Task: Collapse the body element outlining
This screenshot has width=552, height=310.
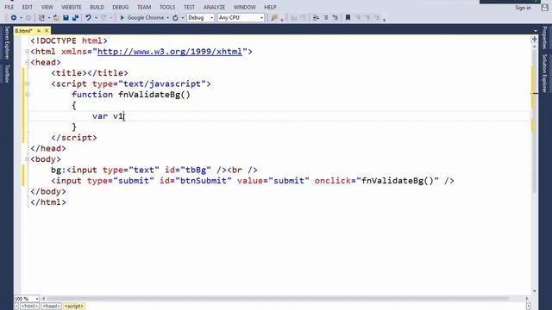Action: click(x=28, y=159)
